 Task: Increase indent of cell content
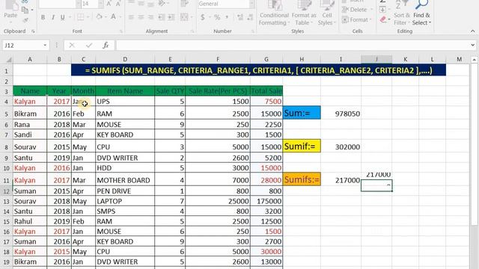pyautogui.click(x=171, y=17)
